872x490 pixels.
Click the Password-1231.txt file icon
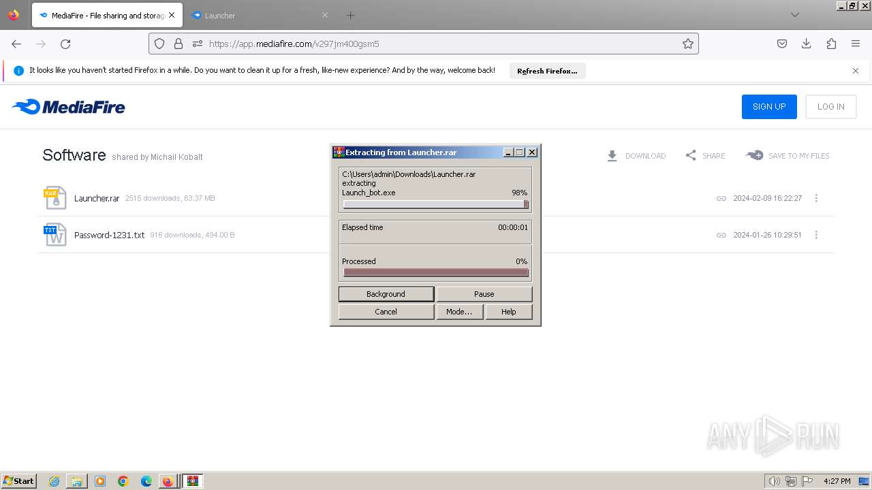[55, 235]
